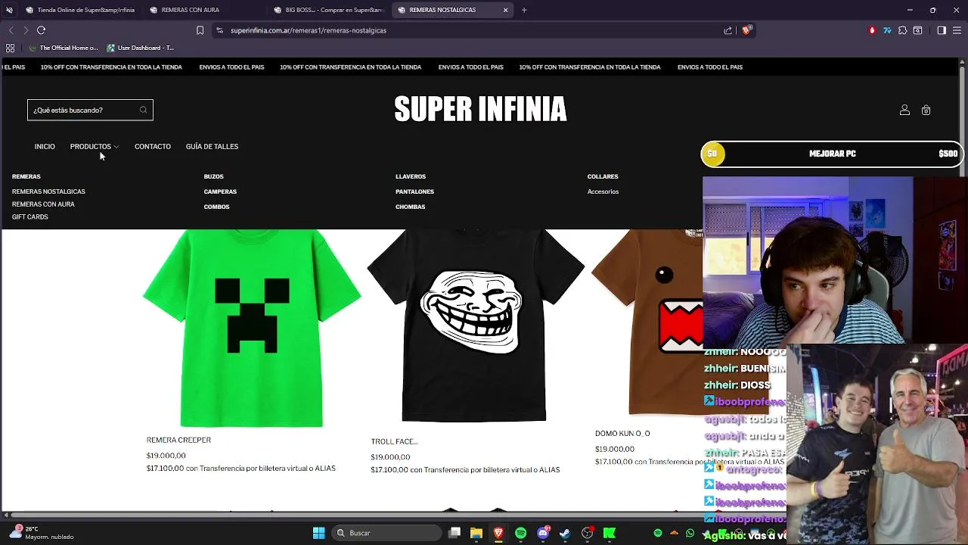The width and height of the screenshot is (968, 545).
Task: Toggle the browser sidebar panel icon
Action: point(942,30)
